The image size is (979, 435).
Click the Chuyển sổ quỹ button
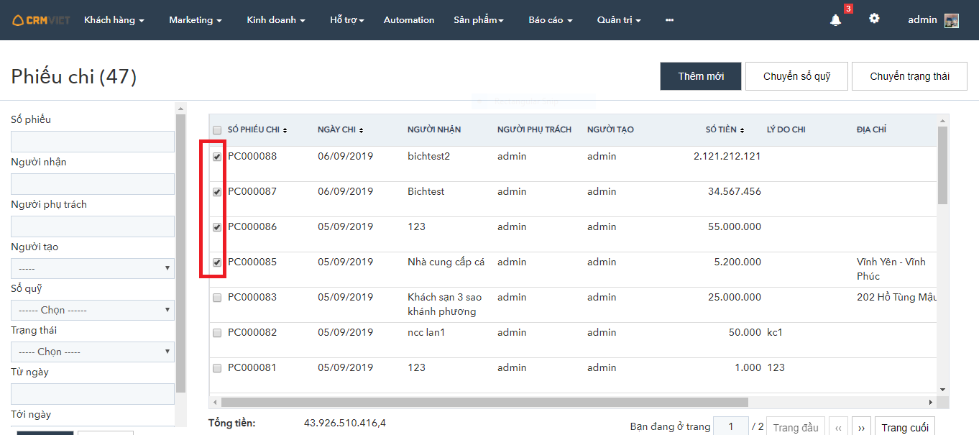click(x=796, y=76)
